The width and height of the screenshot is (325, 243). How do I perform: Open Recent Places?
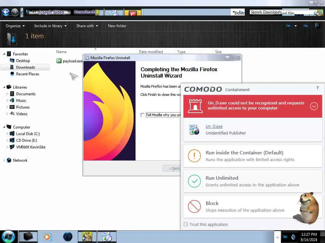coord(28,74)
